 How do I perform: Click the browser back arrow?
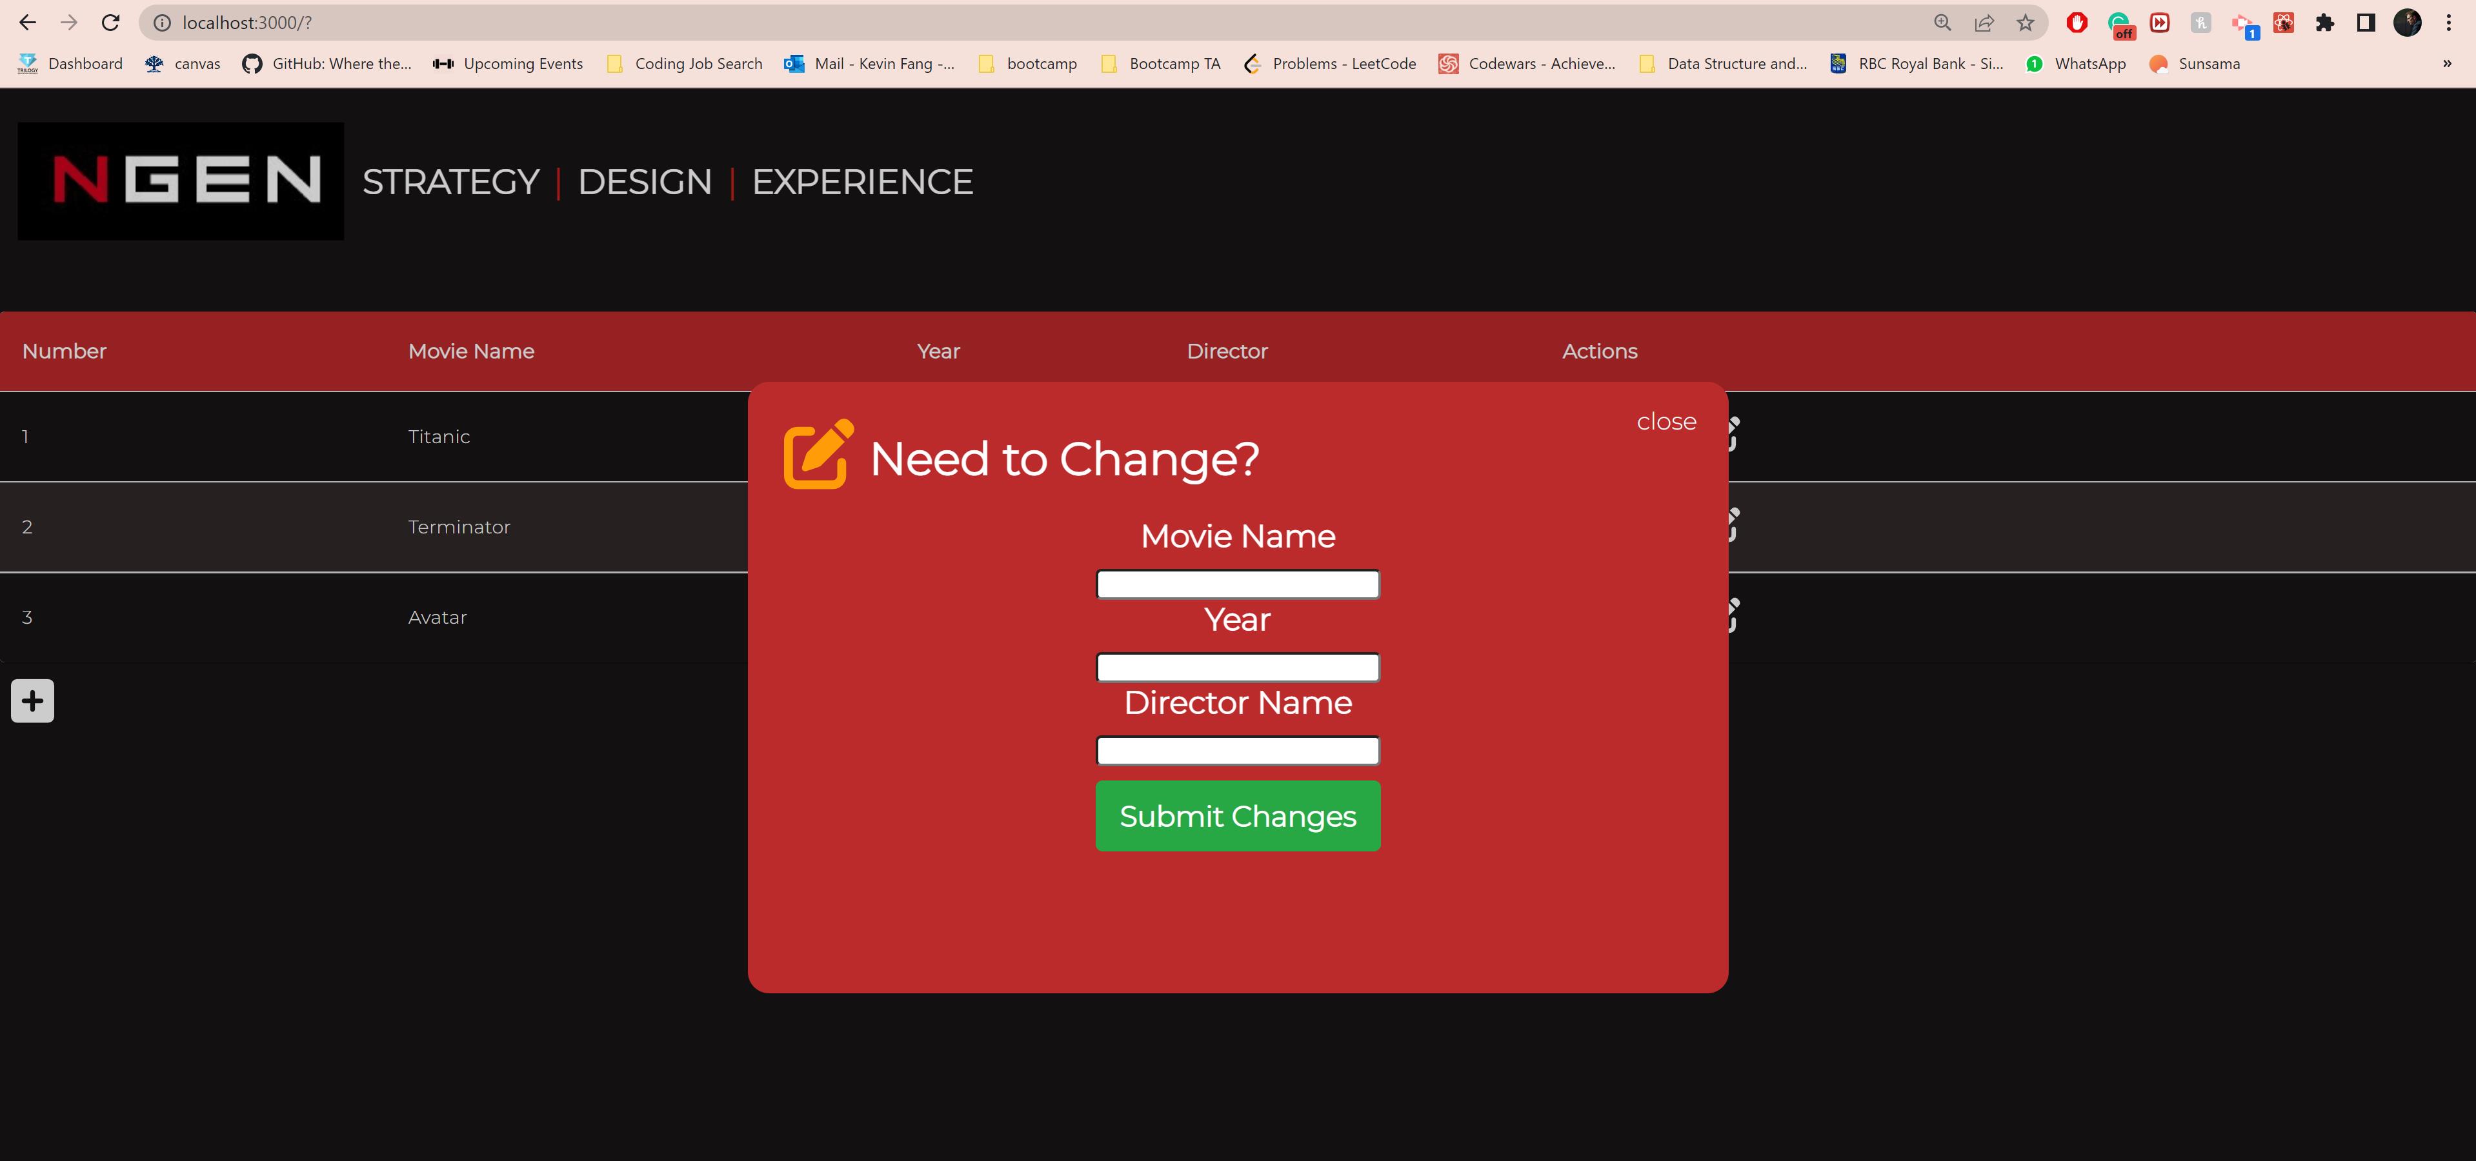click(28, 22)
